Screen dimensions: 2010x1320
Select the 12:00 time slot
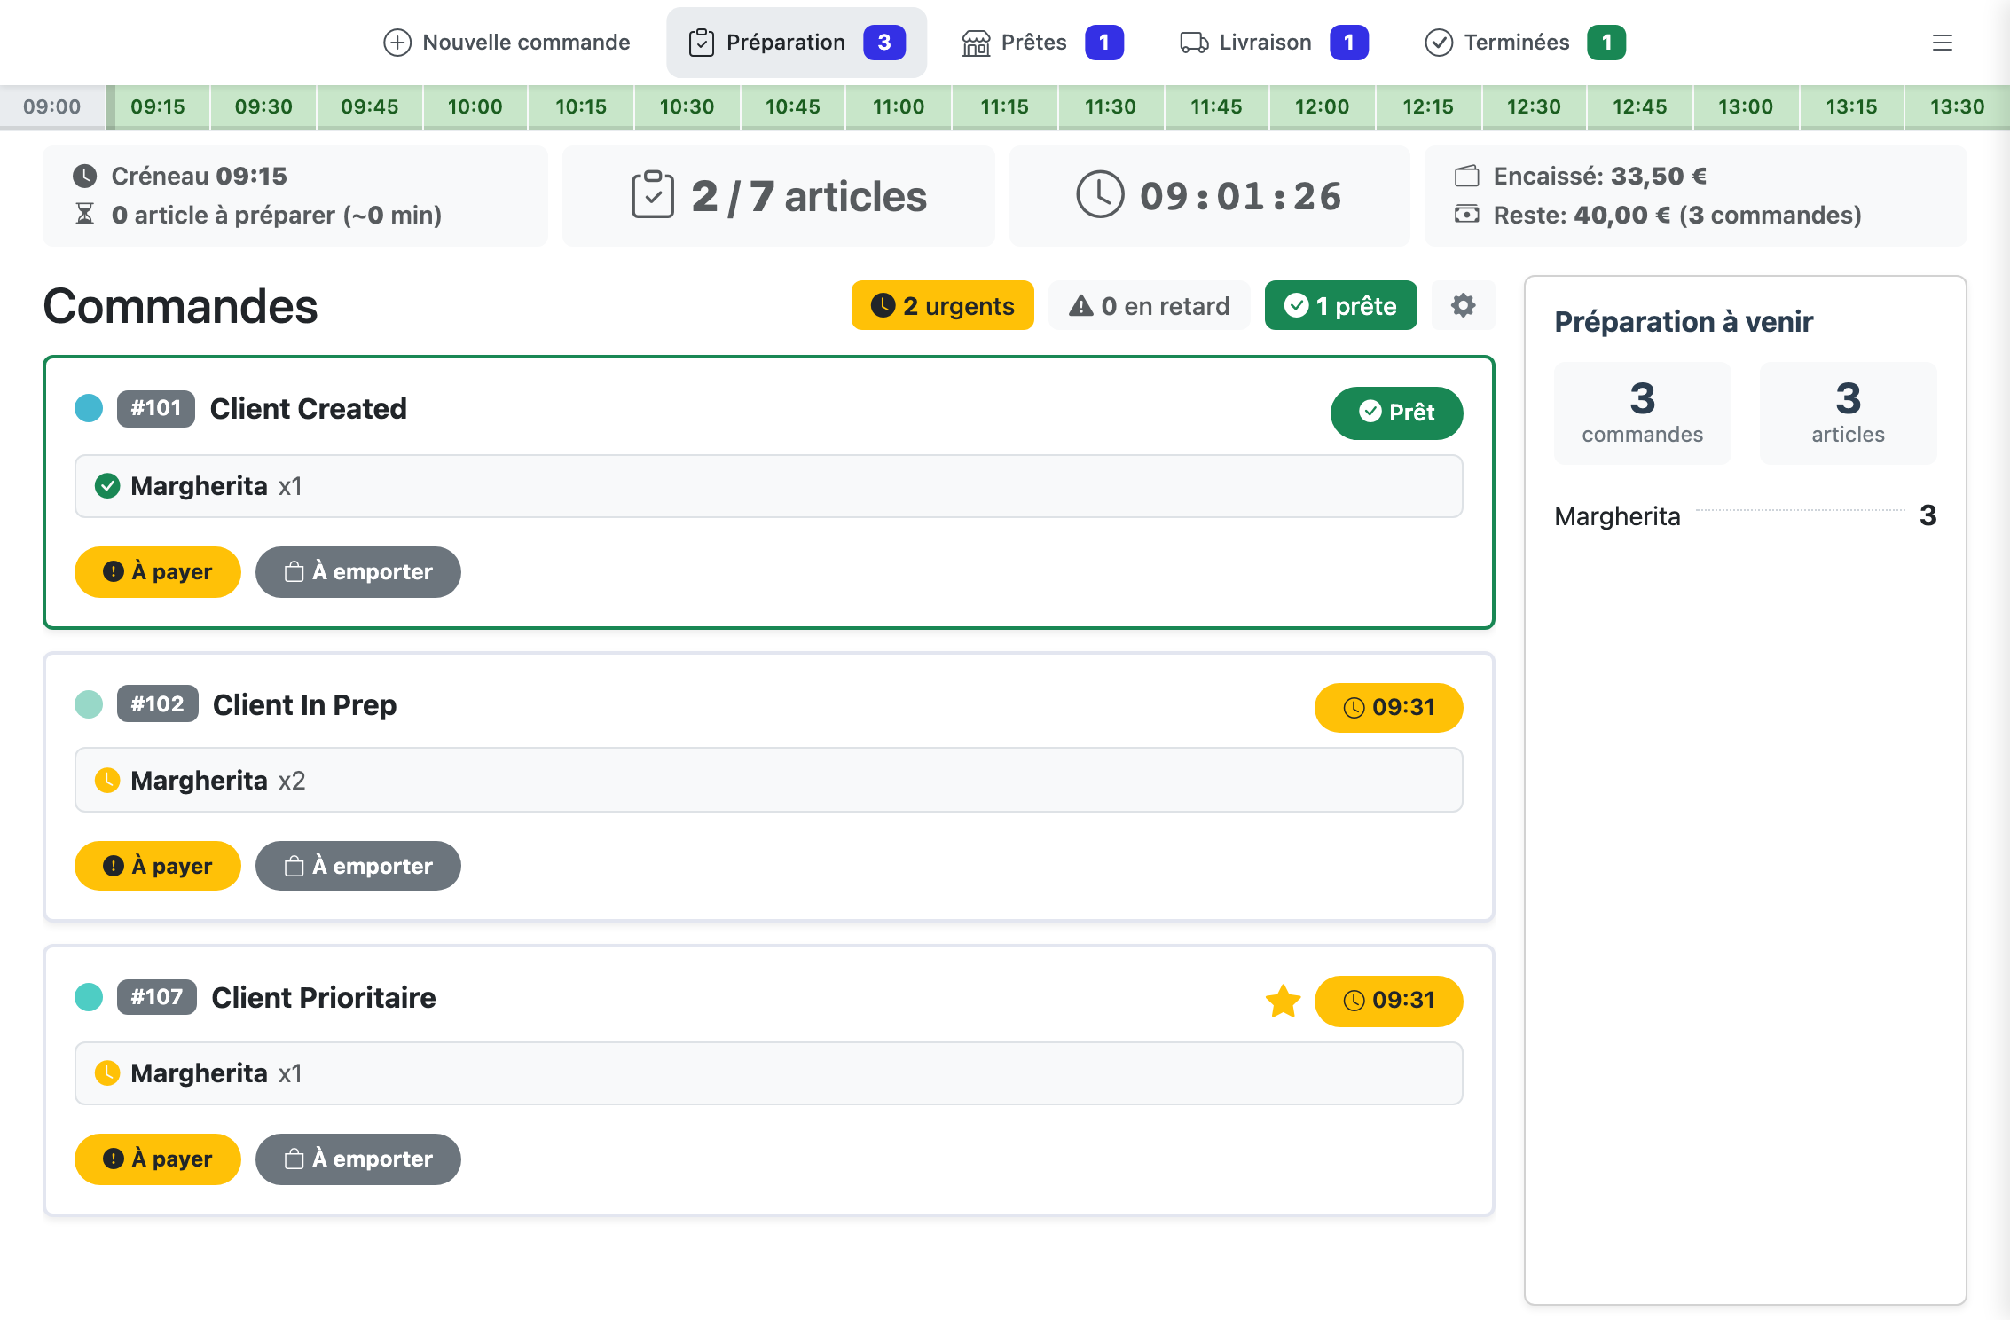coord(1322,106)
